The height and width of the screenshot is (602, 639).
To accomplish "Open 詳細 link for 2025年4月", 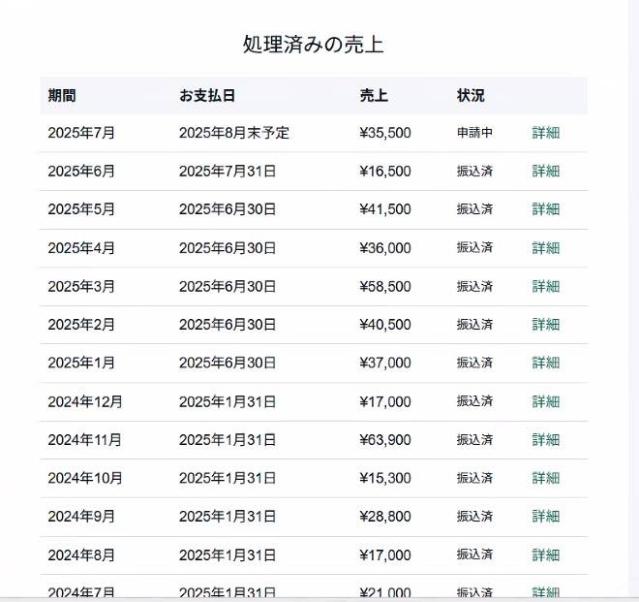I will 545,248.
